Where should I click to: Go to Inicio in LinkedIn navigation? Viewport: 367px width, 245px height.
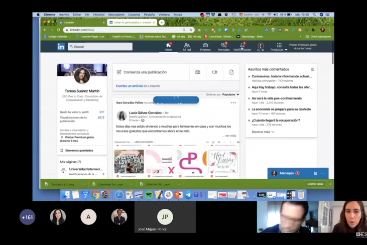point(168,47)
